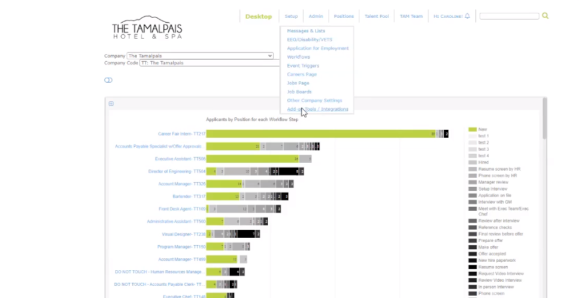Select Messages & Lists from Setup menu
The image size is (579, 298).
pos(306,31)
